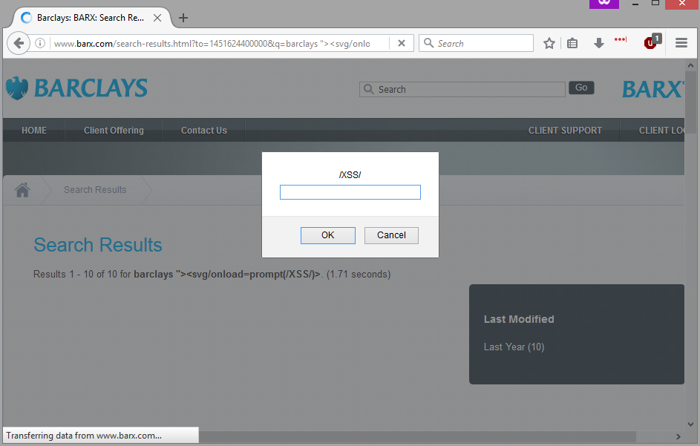The width and height of the screenshot is (700, 446).
Task: Close the Barclays BARX tab
Action: click(x=157, y=18)
